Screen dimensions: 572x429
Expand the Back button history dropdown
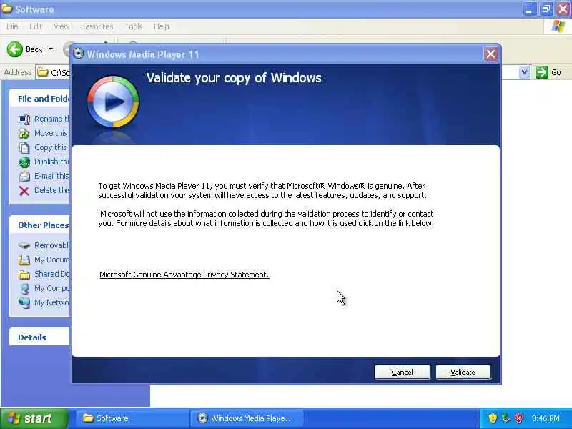click(x=51, y=49)
